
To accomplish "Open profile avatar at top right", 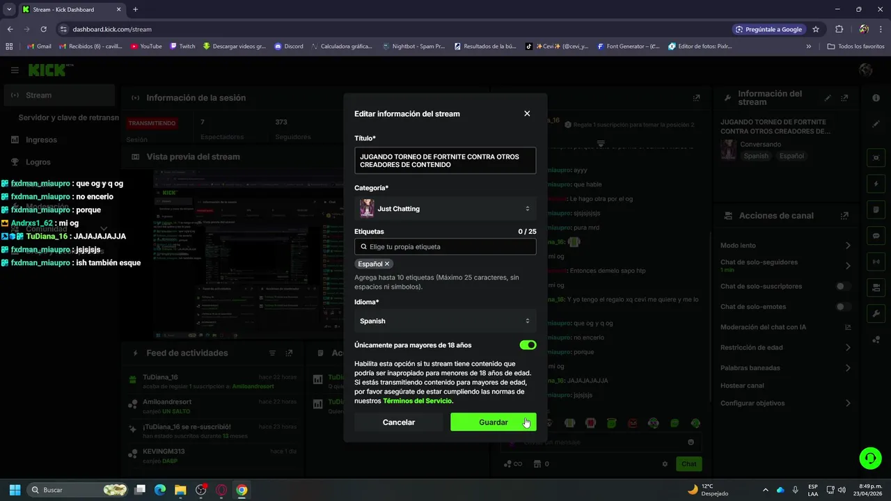I will click(866, 70).
